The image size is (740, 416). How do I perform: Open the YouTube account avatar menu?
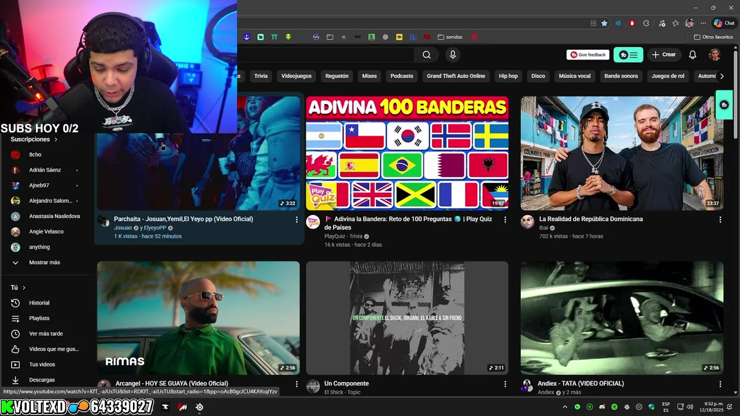[715, 55]
